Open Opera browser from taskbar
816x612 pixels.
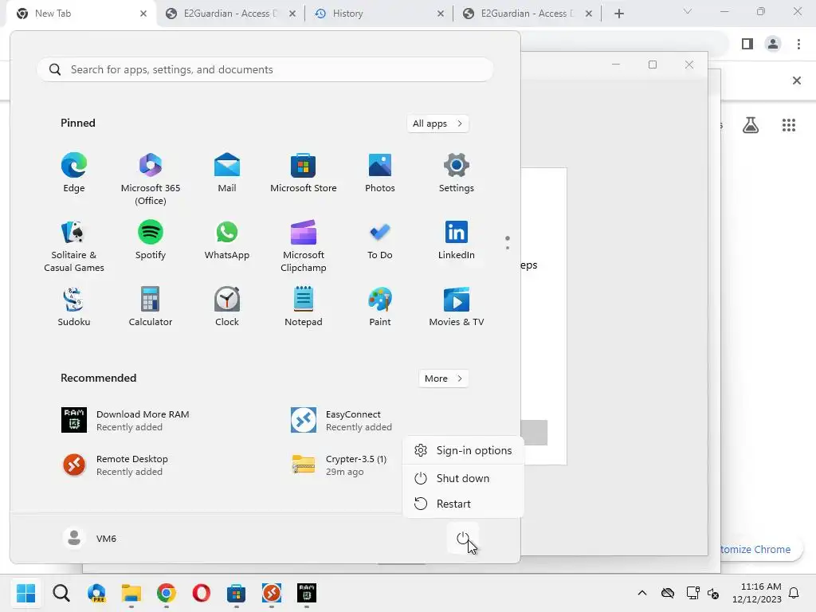[202, 593]
